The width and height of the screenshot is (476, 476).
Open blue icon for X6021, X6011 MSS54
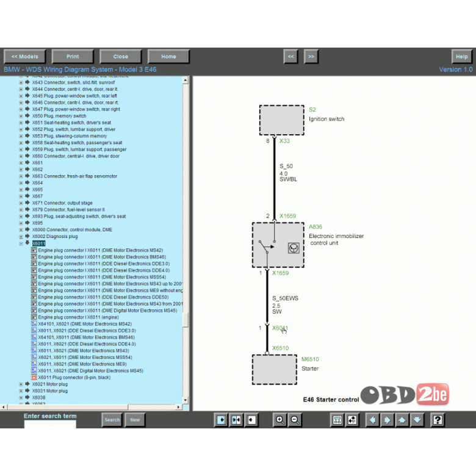tap(34, 357)
